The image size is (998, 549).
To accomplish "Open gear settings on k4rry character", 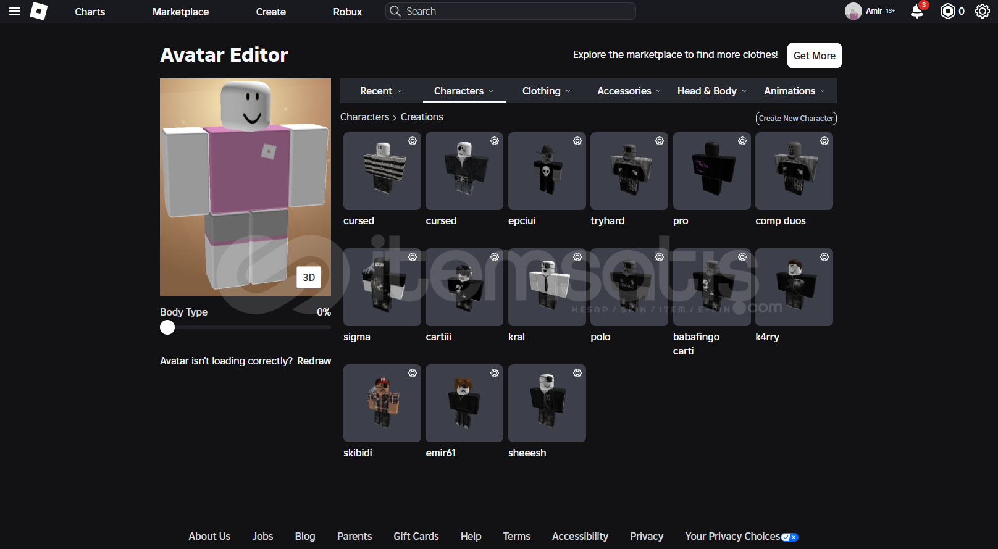I will click(824, 257).
